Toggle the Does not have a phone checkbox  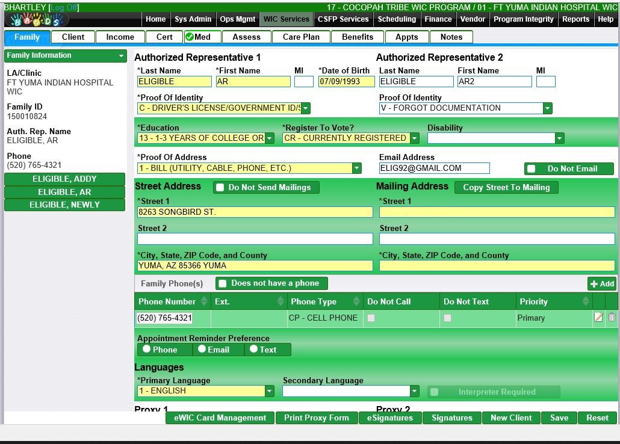pyautogui.click(x=223, y=283)
